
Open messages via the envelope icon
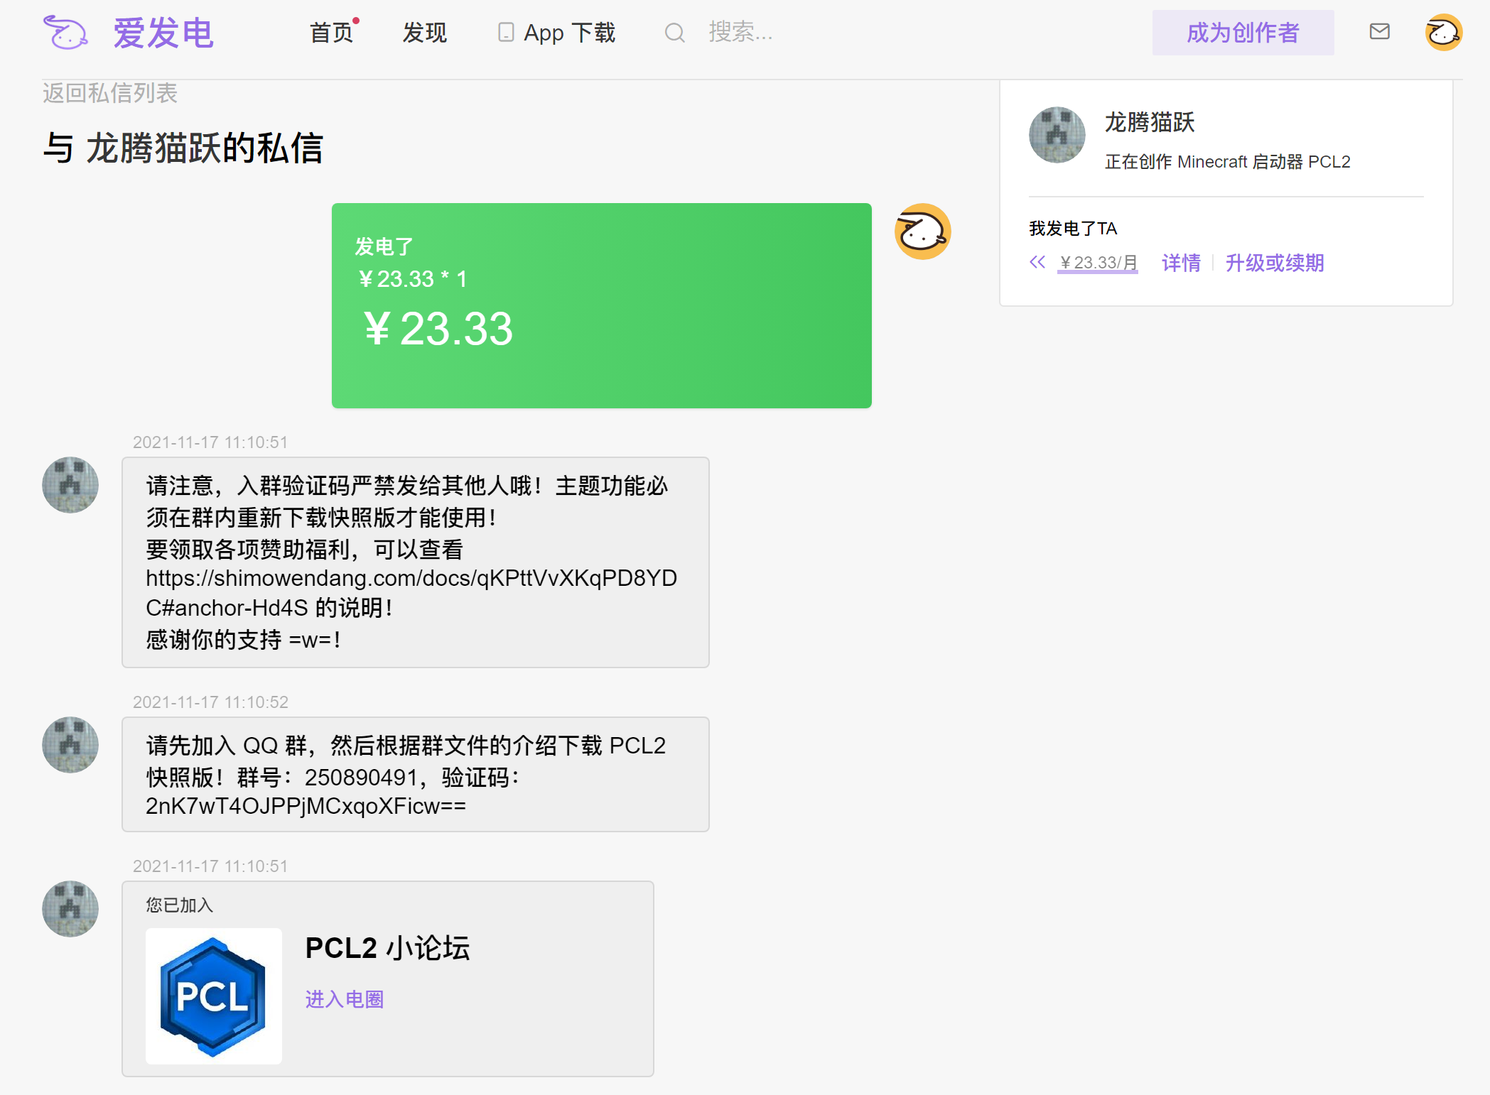point(1378,32)
